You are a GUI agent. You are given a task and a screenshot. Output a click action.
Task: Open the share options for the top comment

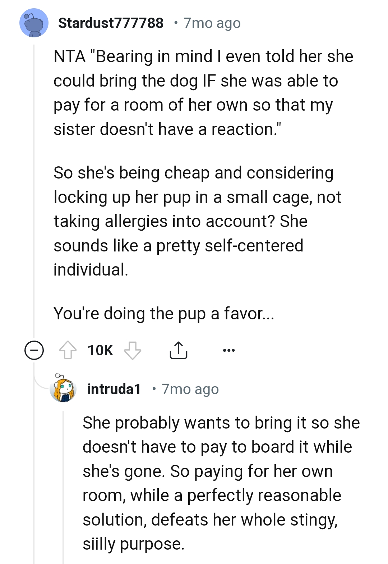click(179, 350)
